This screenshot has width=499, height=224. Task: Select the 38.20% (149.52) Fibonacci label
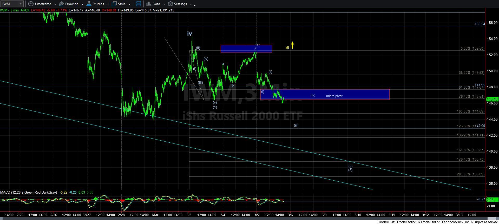pyautogui.click(x=471, y=73)
